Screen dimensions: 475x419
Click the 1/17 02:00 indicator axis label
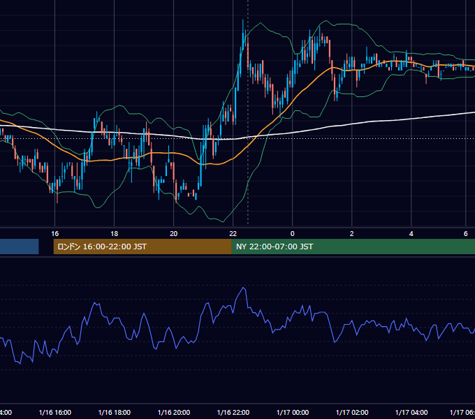tap(352, 412)
